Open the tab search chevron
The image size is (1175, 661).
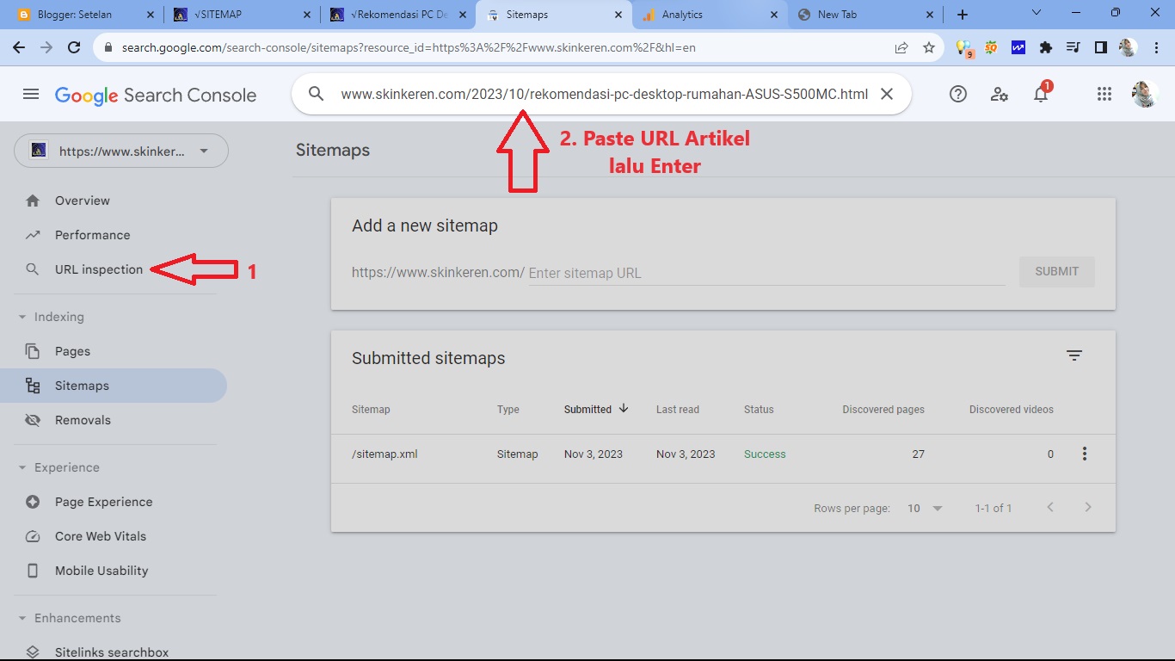[1037, 13]
